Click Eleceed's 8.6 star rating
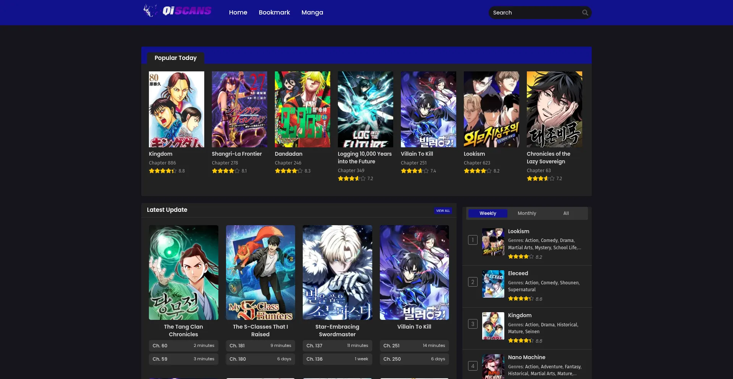 click(x=521, y=299)
